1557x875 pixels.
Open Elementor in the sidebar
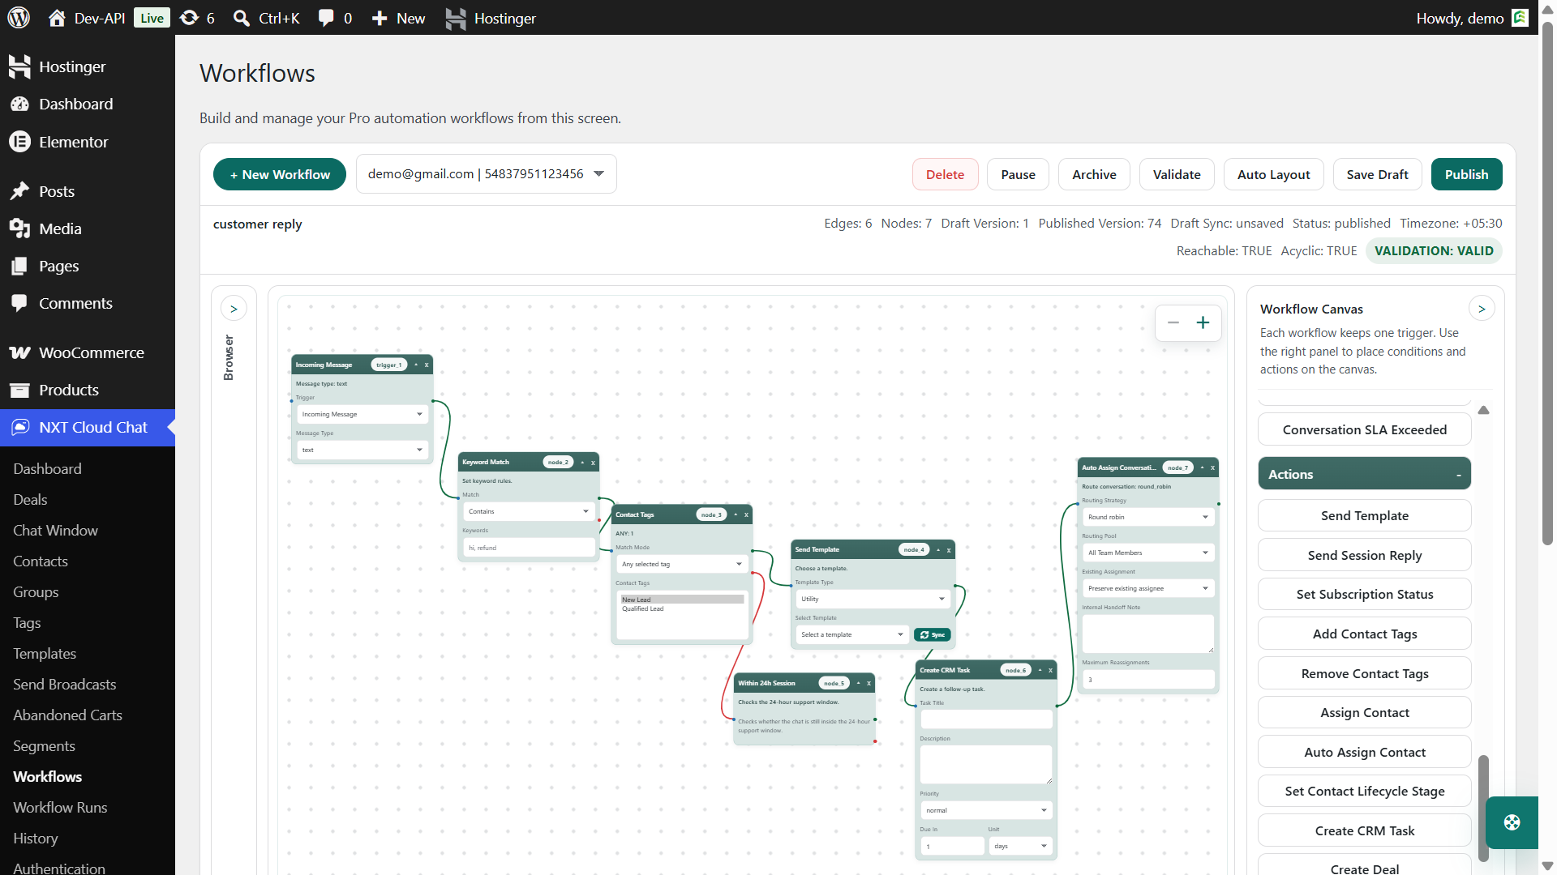[88, 142]
